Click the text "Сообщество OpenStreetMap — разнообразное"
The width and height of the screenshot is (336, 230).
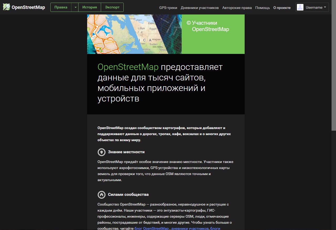[x=138, y=204]
